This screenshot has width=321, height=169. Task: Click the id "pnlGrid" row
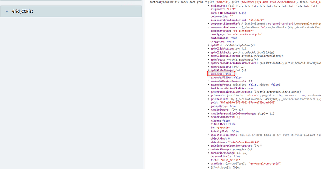(x=220, y=128)
